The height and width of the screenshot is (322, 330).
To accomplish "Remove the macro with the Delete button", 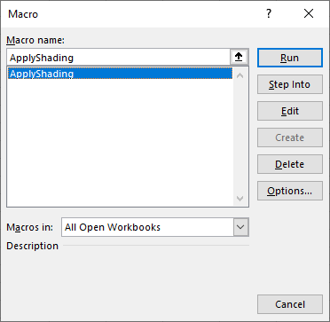I will 290,164.
